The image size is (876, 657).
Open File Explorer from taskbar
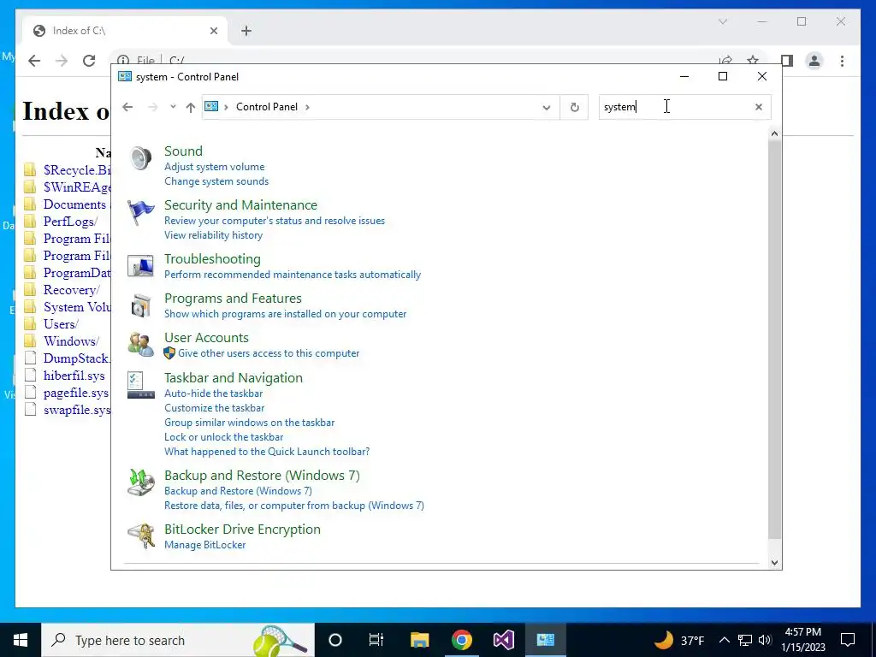tap(419, 640)
